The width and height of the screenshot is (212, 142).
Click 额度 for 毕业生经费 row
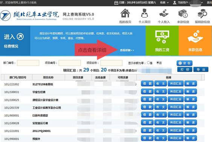[191, 92]
